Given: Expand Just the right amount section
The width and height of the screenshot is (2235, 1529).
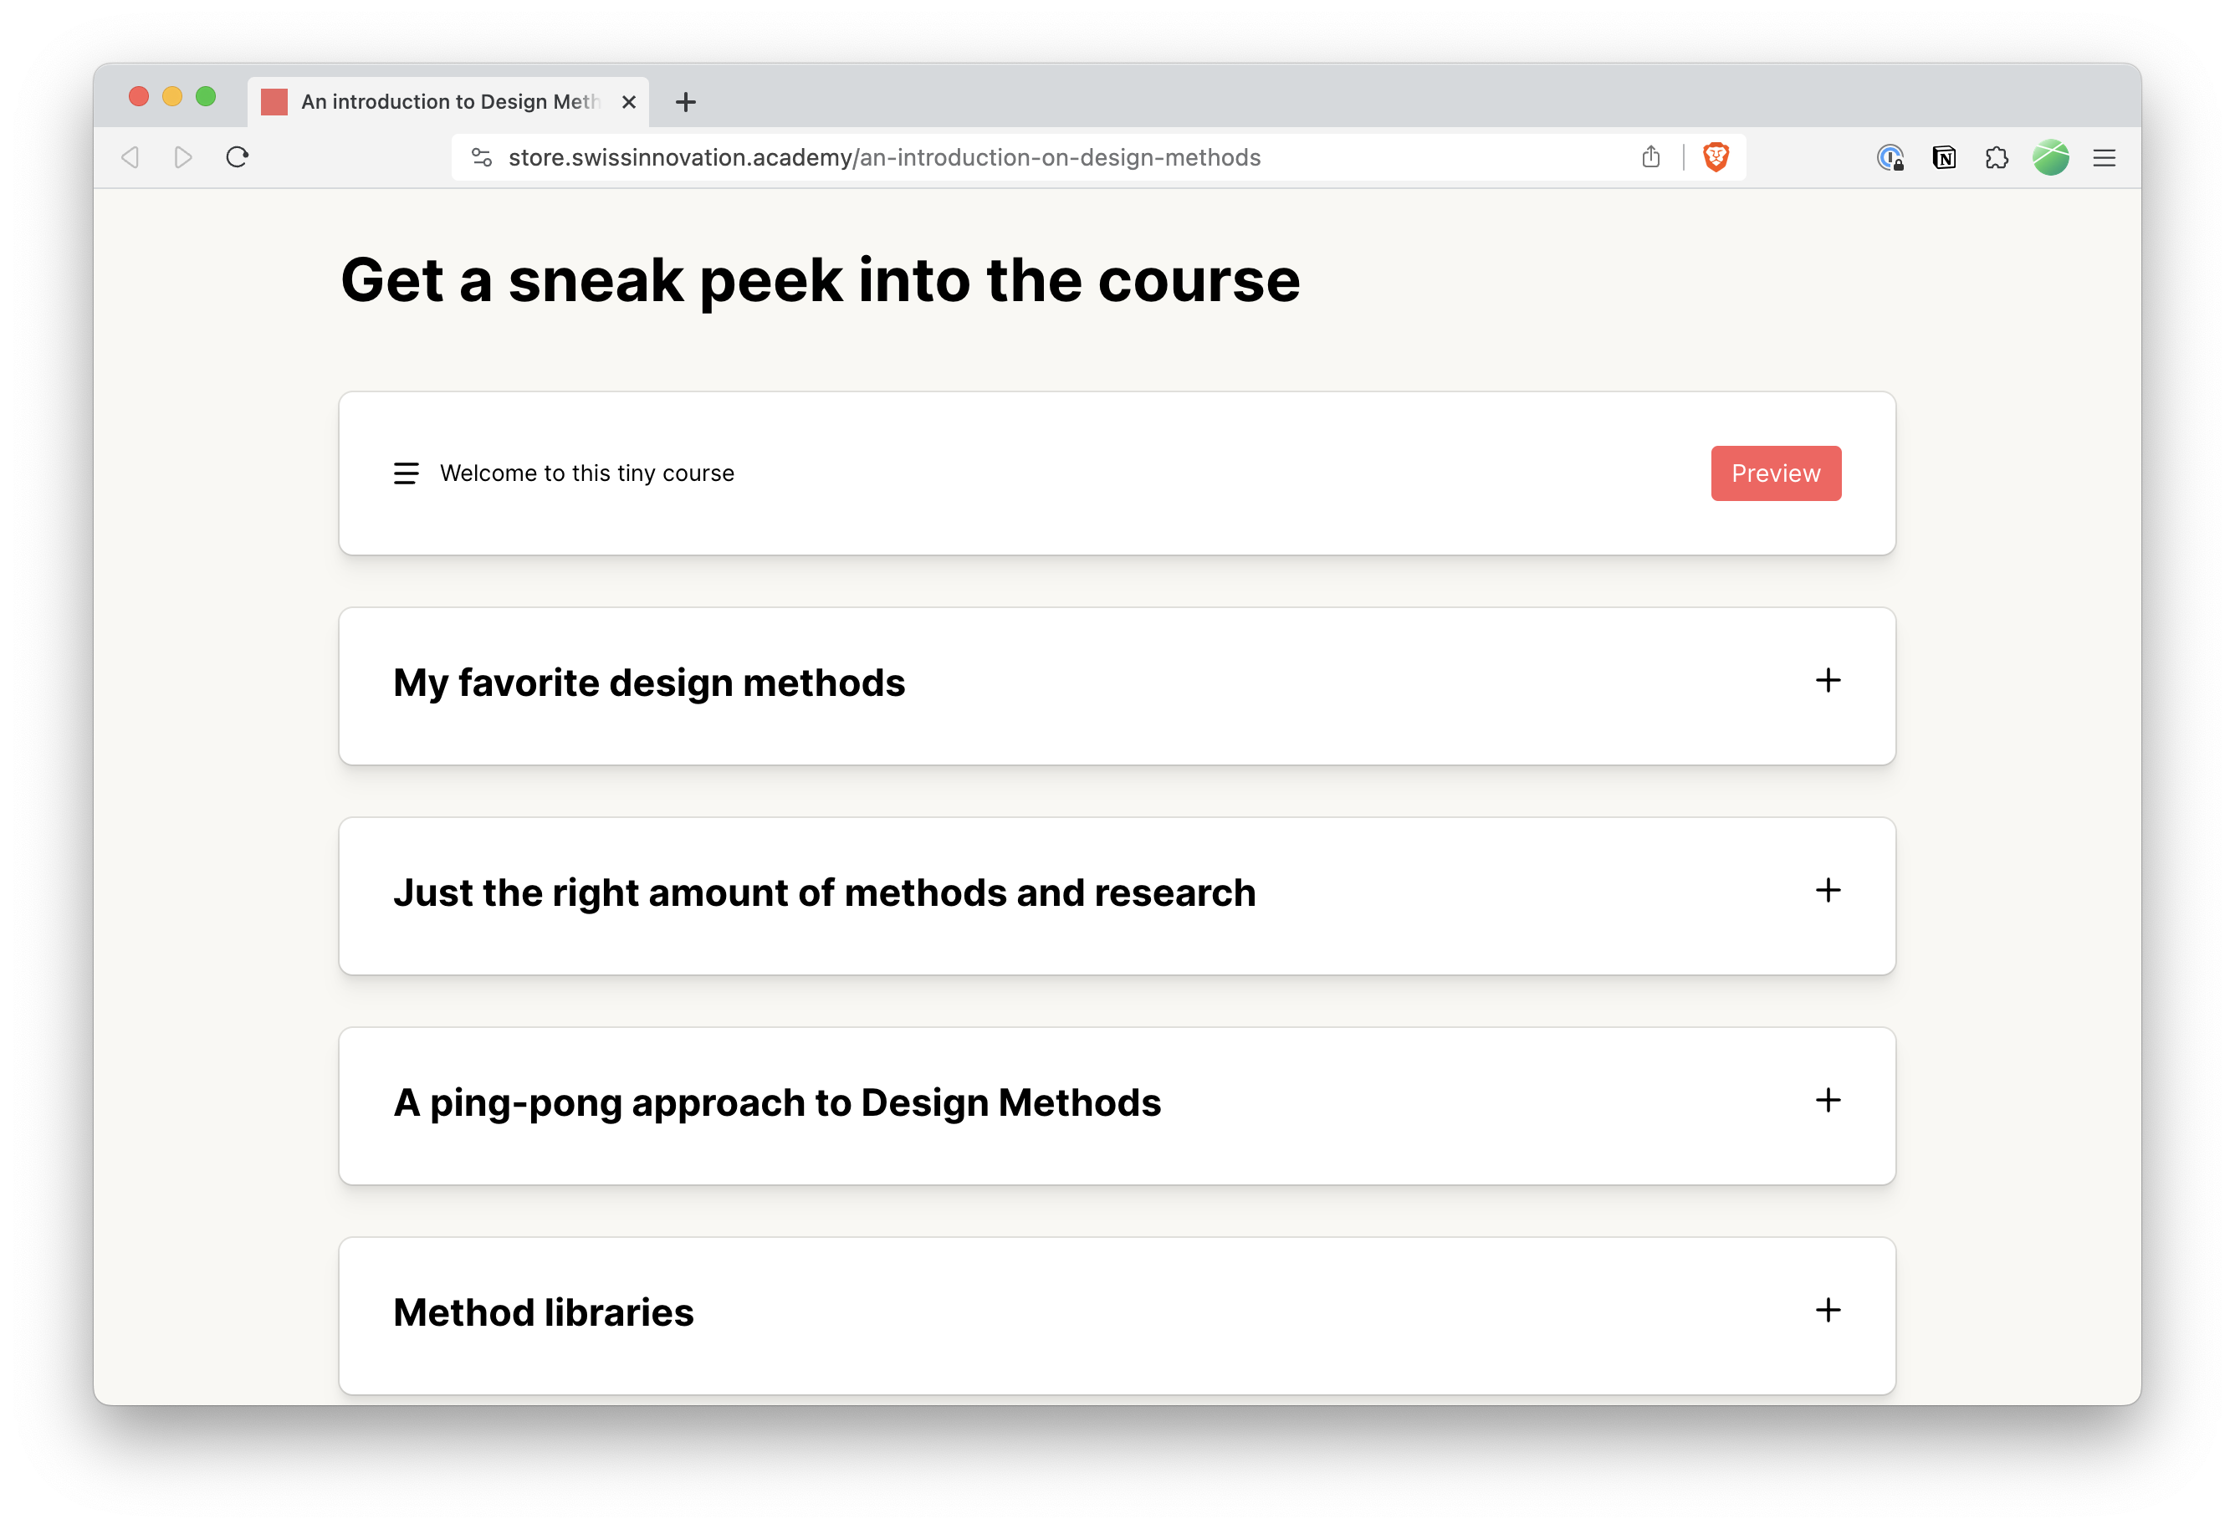Looking at the screenshot, I should pyautogui.click(x=1828, y=891).
